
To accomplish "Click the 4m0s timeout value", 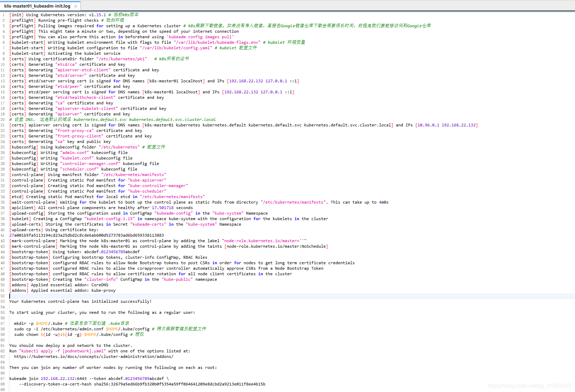I will pyautogui.click(x=383, y=202).
